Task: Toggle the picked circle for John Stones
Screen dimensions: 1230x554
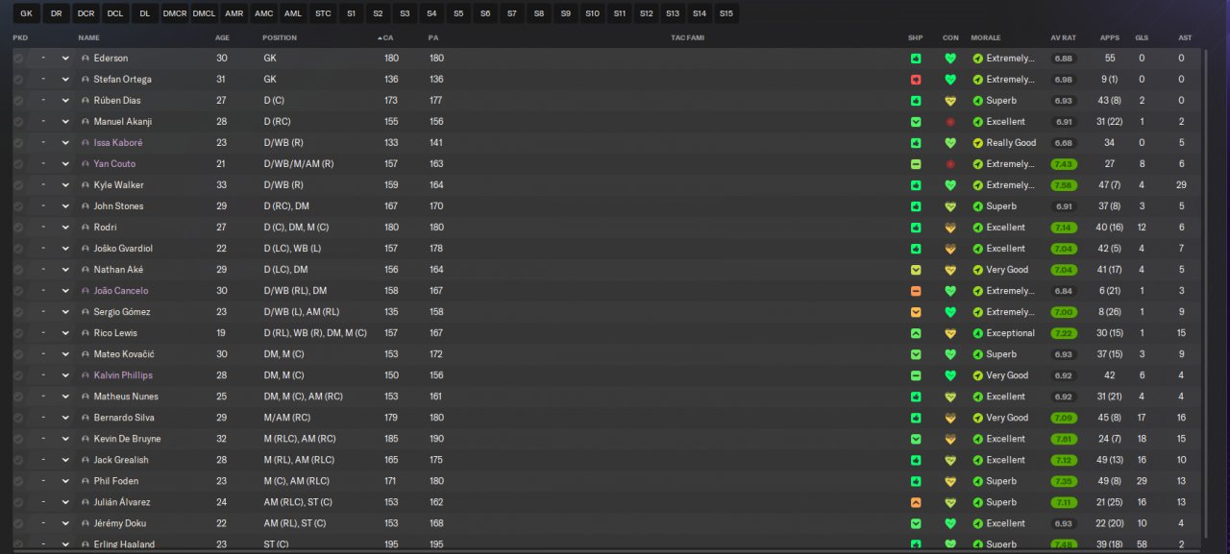Action: pyautogui.click(x=18, y=206)
